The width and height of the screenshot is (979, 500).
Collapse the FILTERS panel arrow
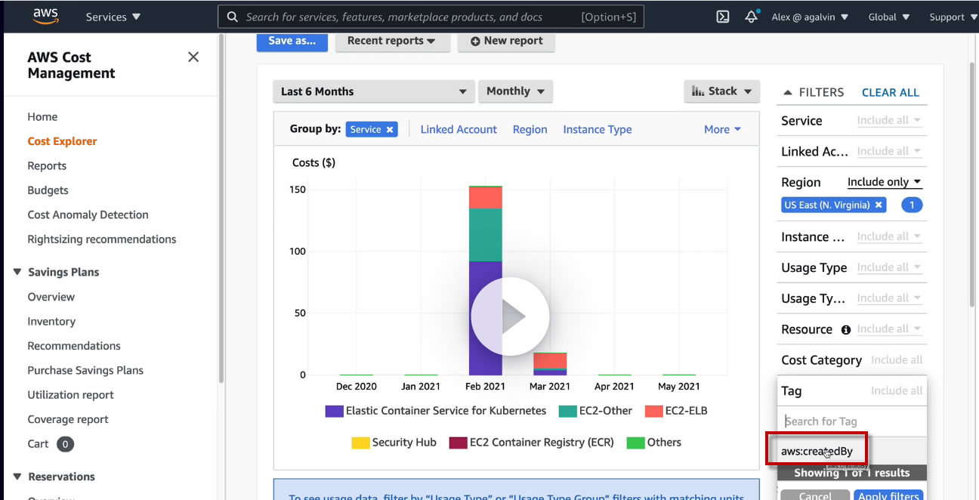[x=788, y=92]
